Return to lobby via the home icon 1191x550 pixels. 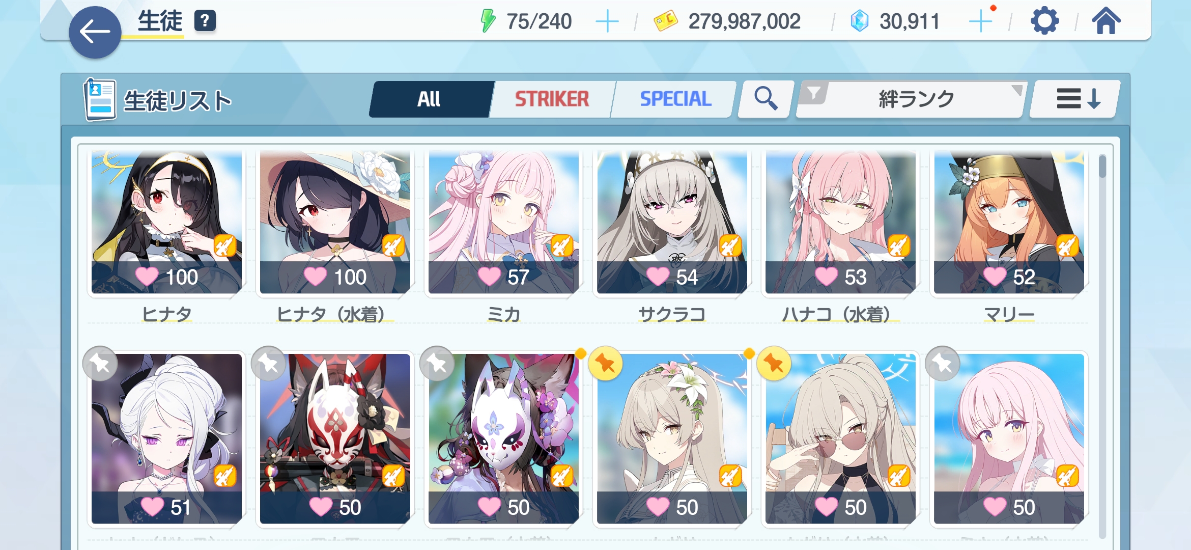pyautogui.click(x=1105, y=21)
